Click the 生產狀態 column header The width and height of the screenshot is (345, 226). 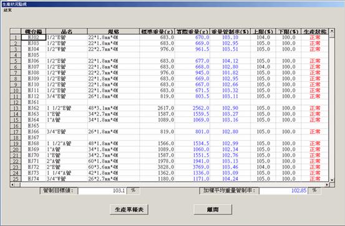point(315,31)
